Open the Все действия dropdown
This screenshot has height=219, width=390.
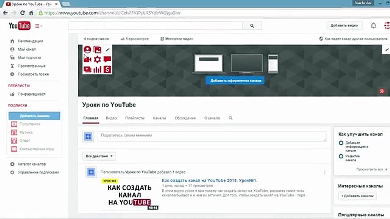point(99,156)
